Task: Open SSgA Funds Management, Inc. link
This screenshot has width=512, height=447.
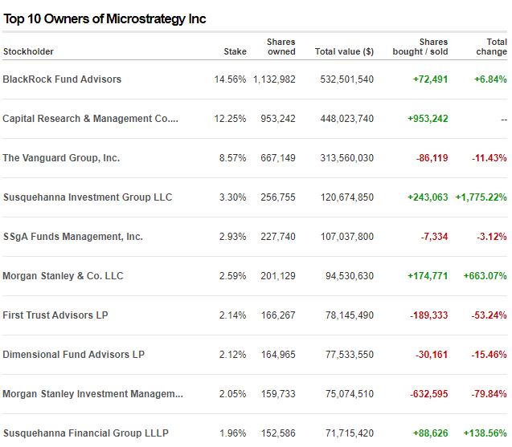Action: (x=73, y=237)
